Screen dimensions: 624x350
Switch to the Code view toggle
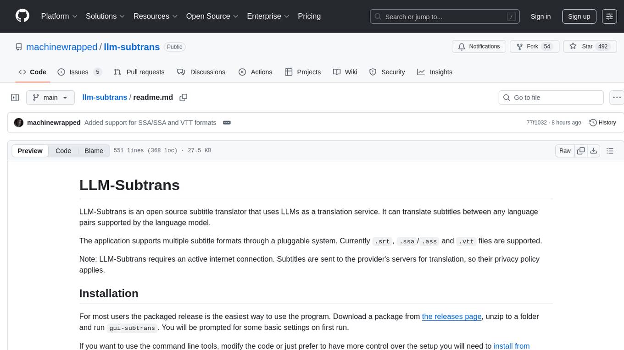tap(63, 151)
